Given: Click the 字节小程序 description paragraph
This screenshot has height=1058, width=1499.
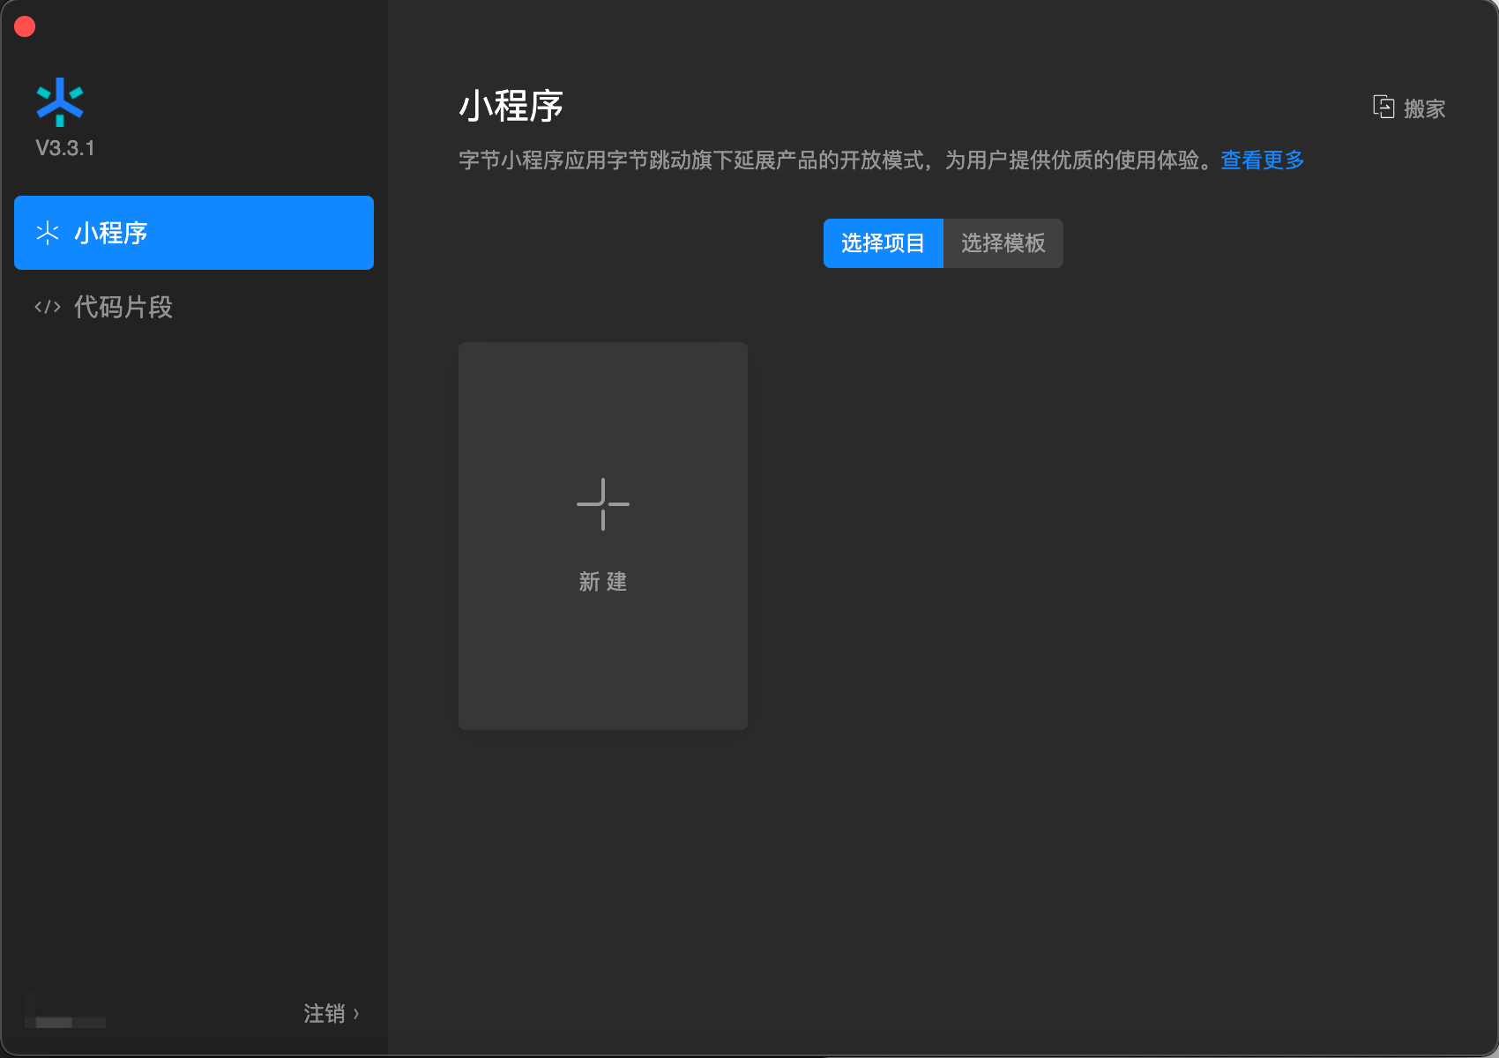Looking at the screenshot, I should pyautogui.click(x=838, y=160).
